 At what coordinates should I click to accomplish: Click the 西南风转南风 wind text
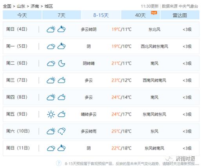(x=155, y=80)
